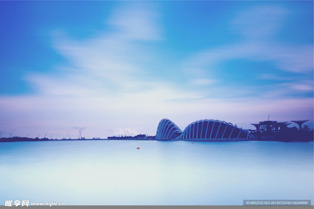
Task: Open the www.nipic.cn watermark link
Action: tap(48, 203)
